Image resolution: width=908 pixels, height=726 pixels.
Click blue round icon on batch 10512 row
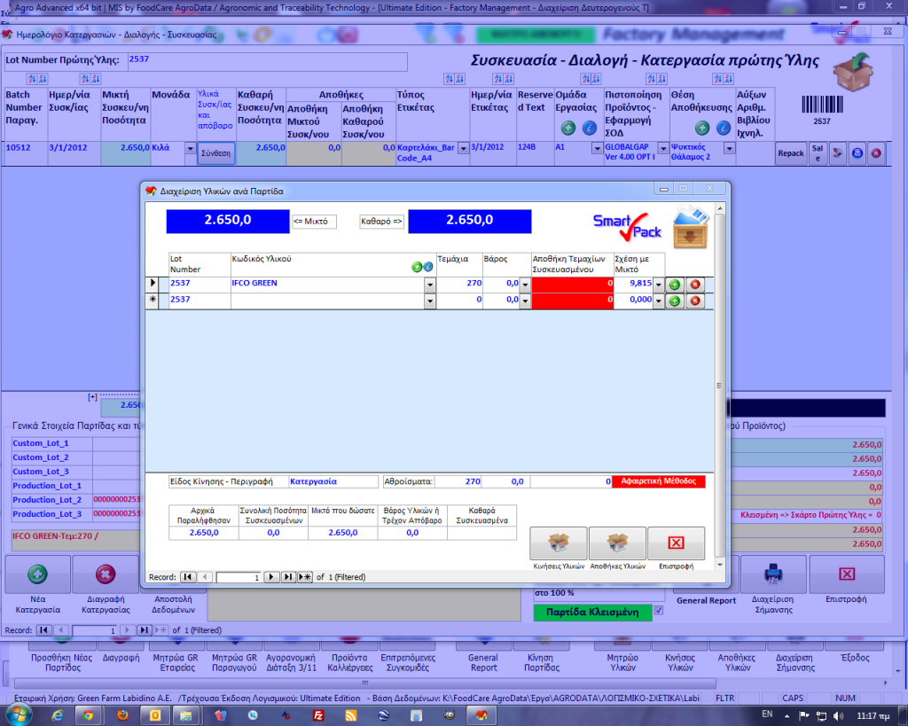pos(857,153)
